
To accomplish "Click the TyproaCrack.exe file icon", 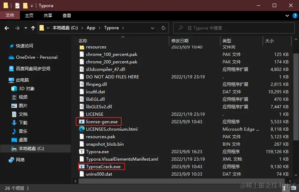I will (x=82, y=167).
